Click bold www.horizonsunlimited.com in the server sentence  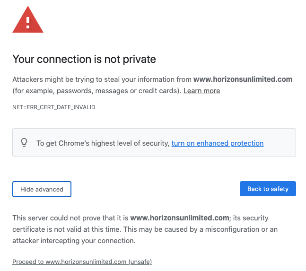pos(180,218)
